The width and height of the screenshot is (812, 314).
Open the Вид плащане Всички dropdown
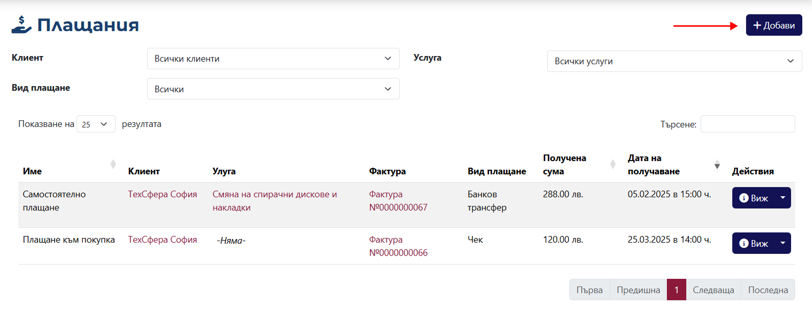[273, 89]
